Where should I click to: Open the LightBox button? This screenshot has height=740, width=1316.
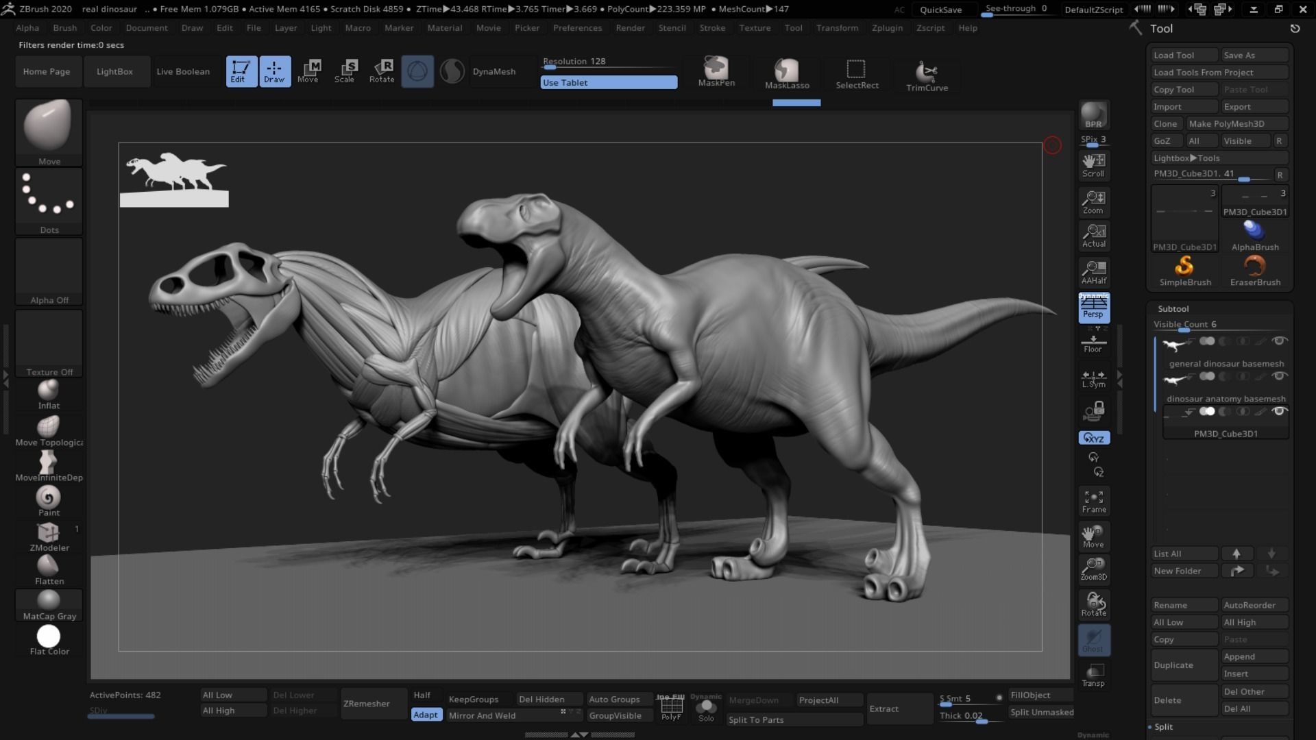pos(115,71)
